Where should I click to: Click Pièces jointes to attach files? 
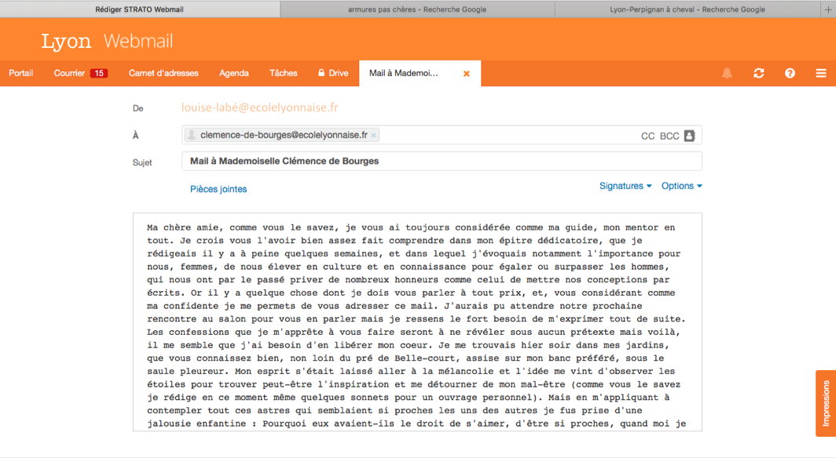[218, 189]
